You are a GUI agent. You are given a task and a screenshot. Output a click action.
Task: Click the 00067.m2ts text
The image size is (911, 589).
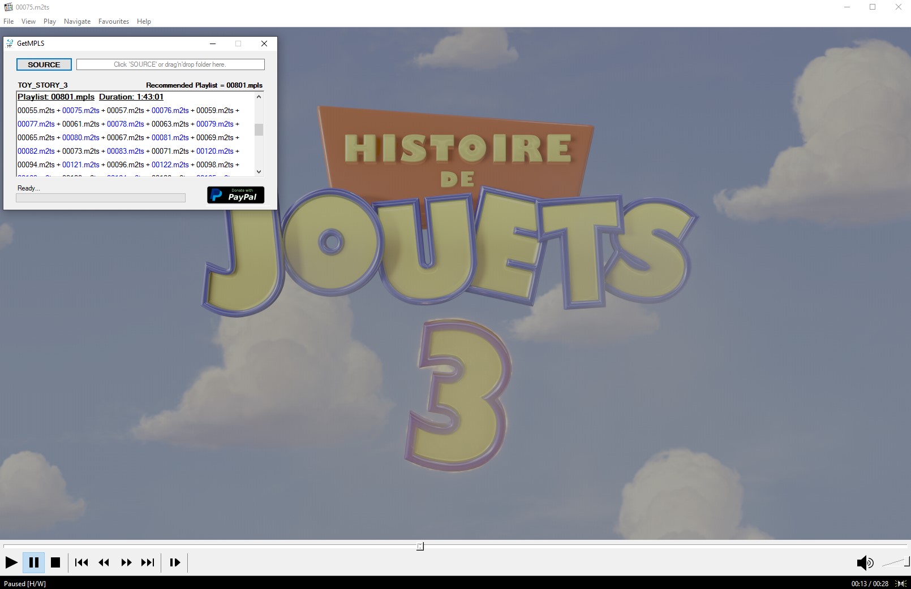126,137
